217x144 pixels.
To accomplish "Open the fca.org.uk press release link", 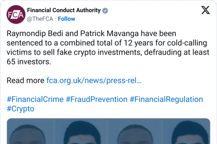I will 94,80.
